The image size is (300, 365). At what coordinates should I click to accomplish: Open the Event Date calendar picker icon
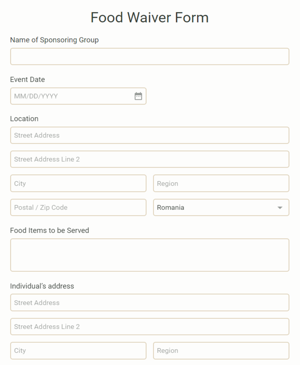point(138,96)
